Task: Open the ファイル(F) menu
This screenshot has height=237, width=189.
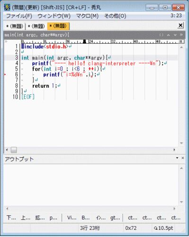Action: click(x=19, y=16)
